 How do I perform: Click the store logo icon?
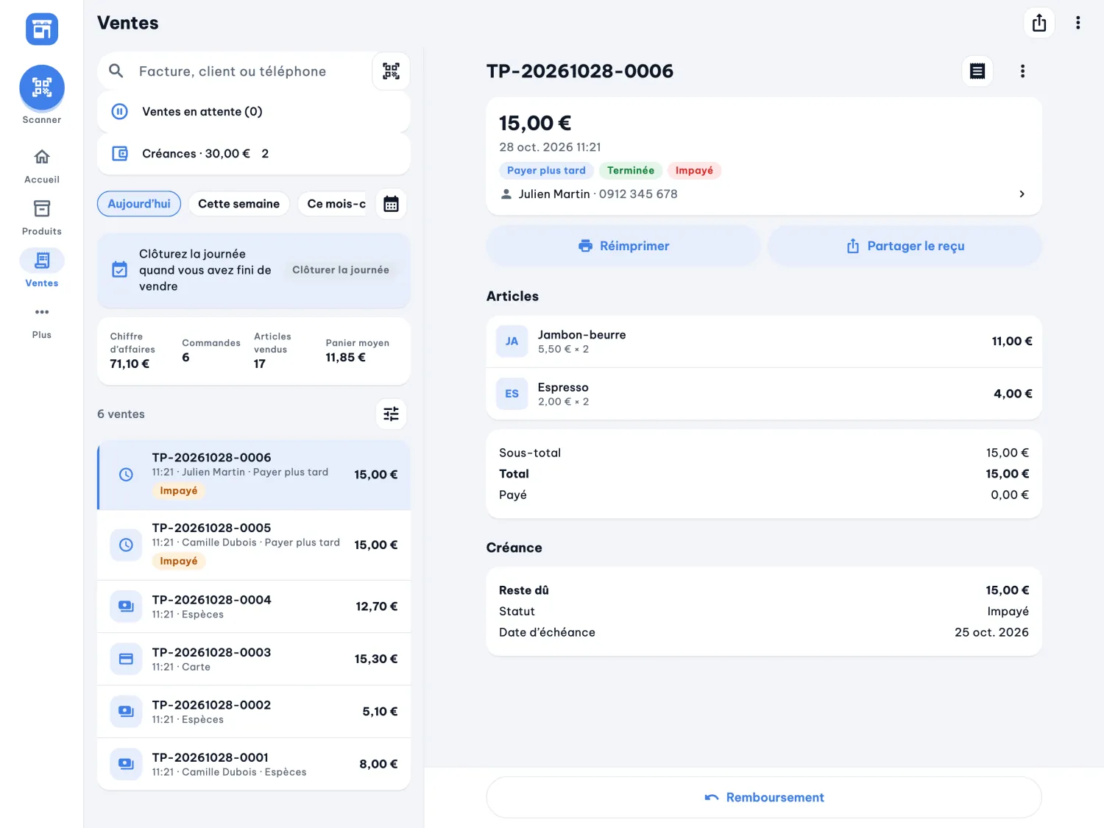[42, 29]
